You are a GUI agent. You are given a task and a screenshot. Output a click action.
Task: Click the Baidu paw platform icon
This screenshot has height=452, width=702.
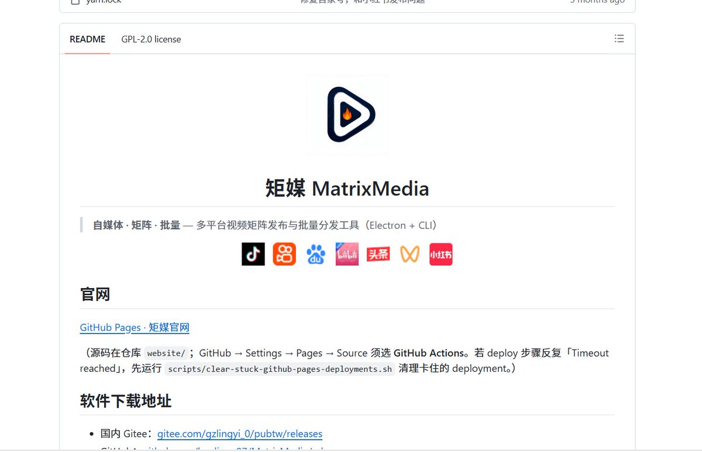point(316,254)
